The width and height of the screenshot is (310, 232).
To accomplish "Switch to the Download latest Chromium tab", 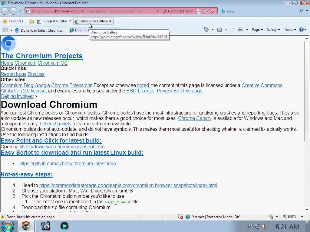I will pos(41,31).
